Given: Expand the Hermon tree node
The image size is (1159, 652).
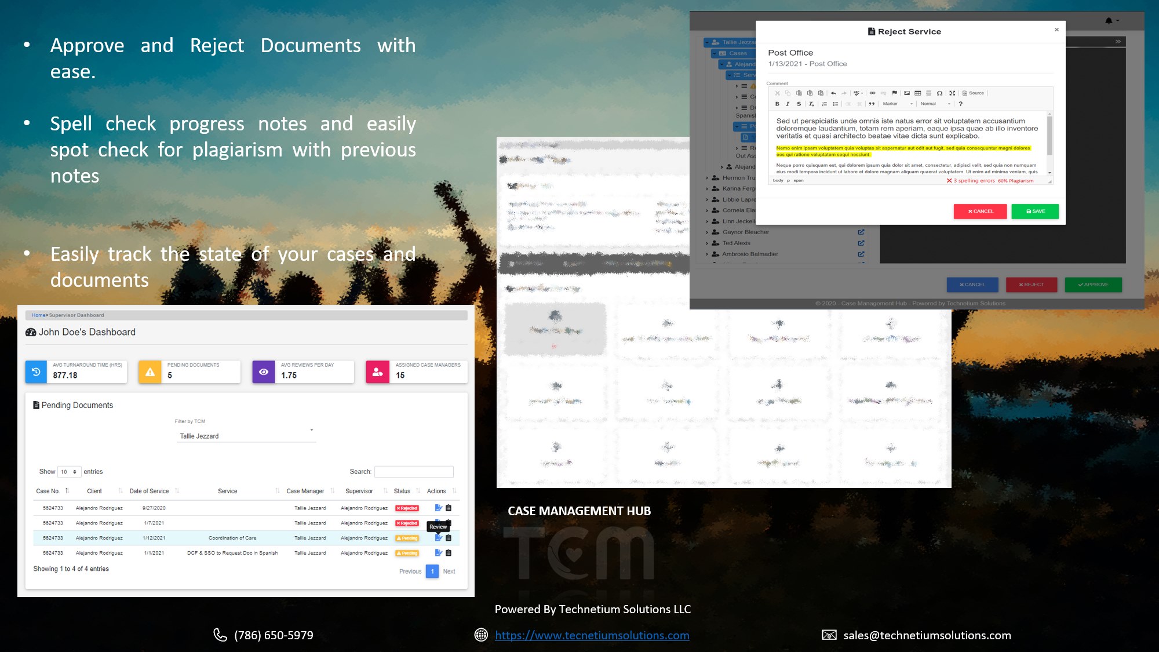Looking at the screenshot, I should [x=708, y=179].
